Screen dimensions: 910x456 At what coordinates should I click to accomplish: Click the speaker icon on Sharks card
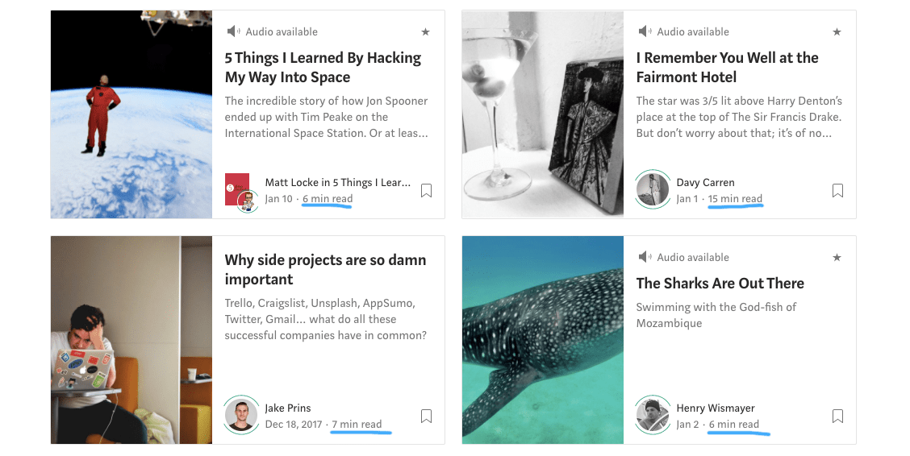tap(645, 257)
